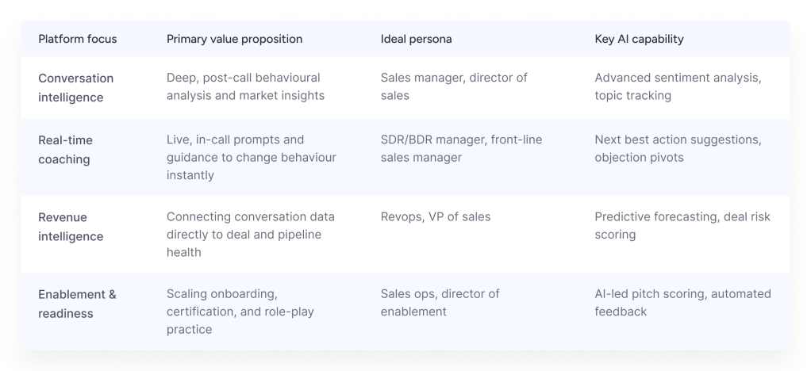Select the 'Enablement & readiness' row label
This screenshot has width=811, height=371.
coord(77,304)
